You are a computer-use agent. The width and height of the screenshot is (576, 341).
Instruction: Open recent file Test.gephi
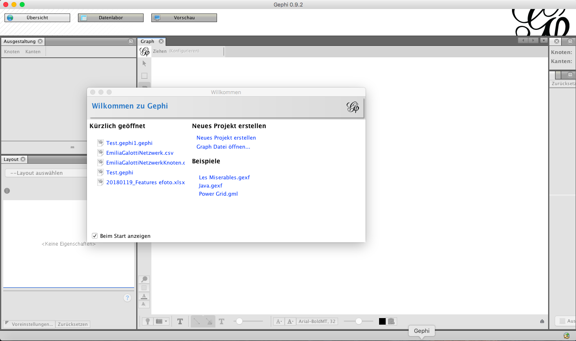point(120,172)
